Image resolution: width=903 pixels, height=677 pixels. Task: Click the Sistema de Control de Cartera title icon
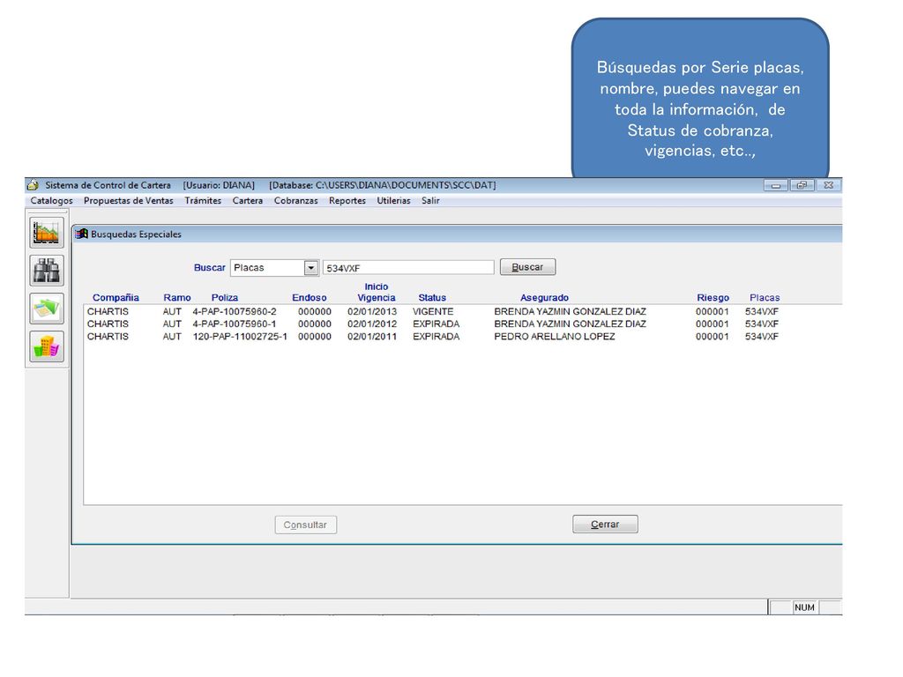pyautogui.click(x=33, y=185)
